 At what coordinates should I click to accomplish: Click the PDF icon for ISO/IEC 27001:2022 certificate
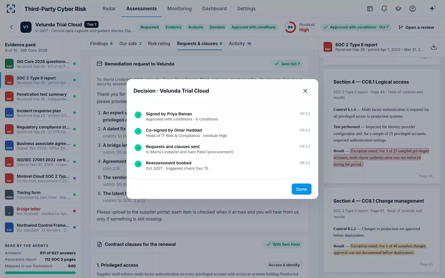point(9,162)
